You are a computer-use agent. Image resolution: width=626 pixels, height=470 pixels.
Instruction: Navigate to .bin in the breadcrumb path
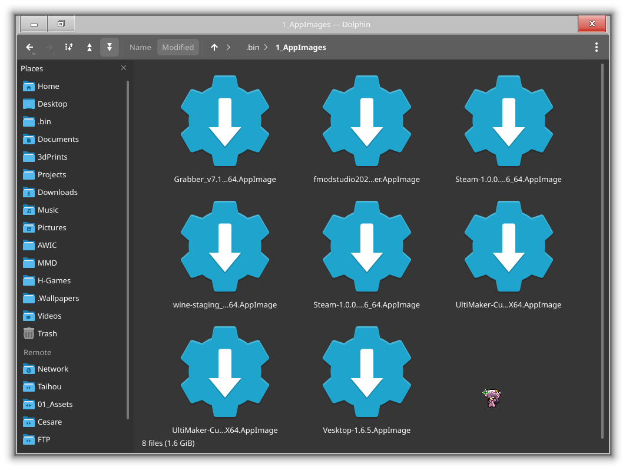252,47
